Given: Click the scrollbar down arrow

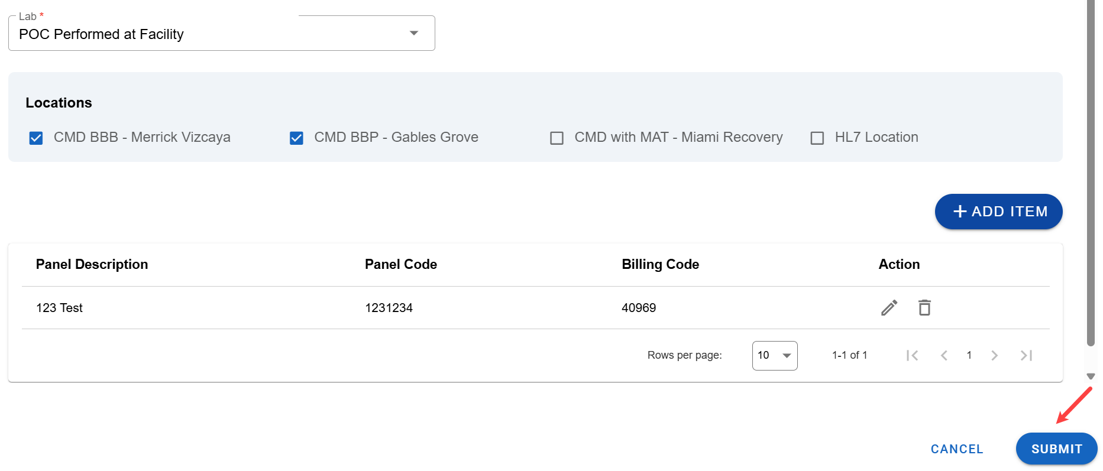Looking at the screenshot, I should click(1091, 376).
